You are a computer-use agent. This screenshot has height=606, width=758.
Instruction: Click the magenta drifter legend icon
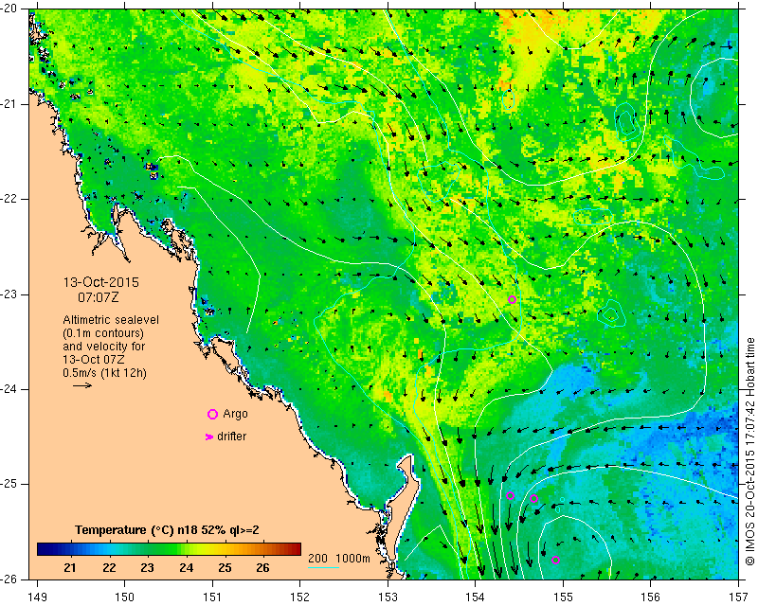tap(209, 437)
